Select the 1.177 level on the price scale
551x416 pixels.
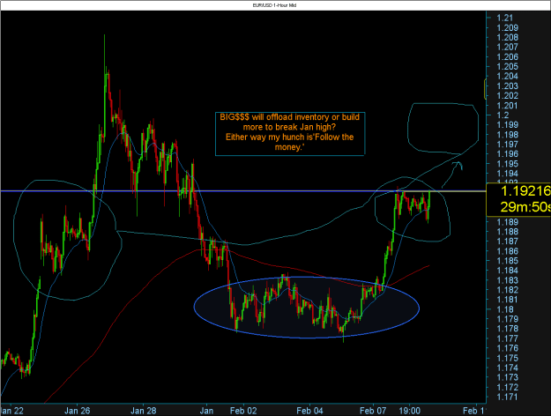[x=507, y=338]
